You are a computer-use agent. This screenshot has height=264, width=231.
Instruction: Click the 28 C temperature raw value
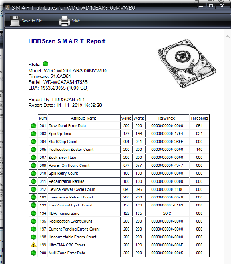(167, 213)
